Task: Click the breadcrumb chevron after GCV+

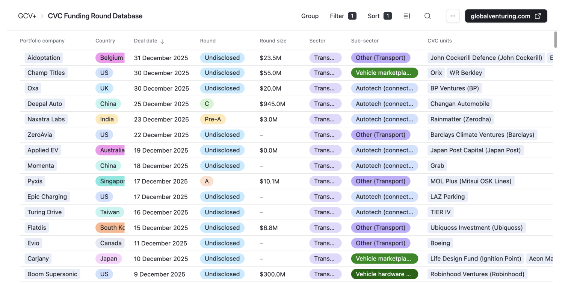Action: (42, 16)
